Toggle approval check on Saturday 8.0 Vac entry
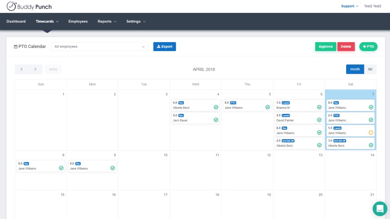The image size is (390, 219). click(x=371, y=107)
